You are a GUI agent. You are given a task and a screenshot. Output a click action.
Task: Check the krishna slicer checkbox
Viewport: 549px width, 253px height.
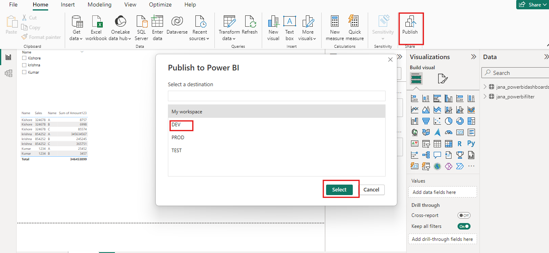pyautogui.click(x=24, y=65)
